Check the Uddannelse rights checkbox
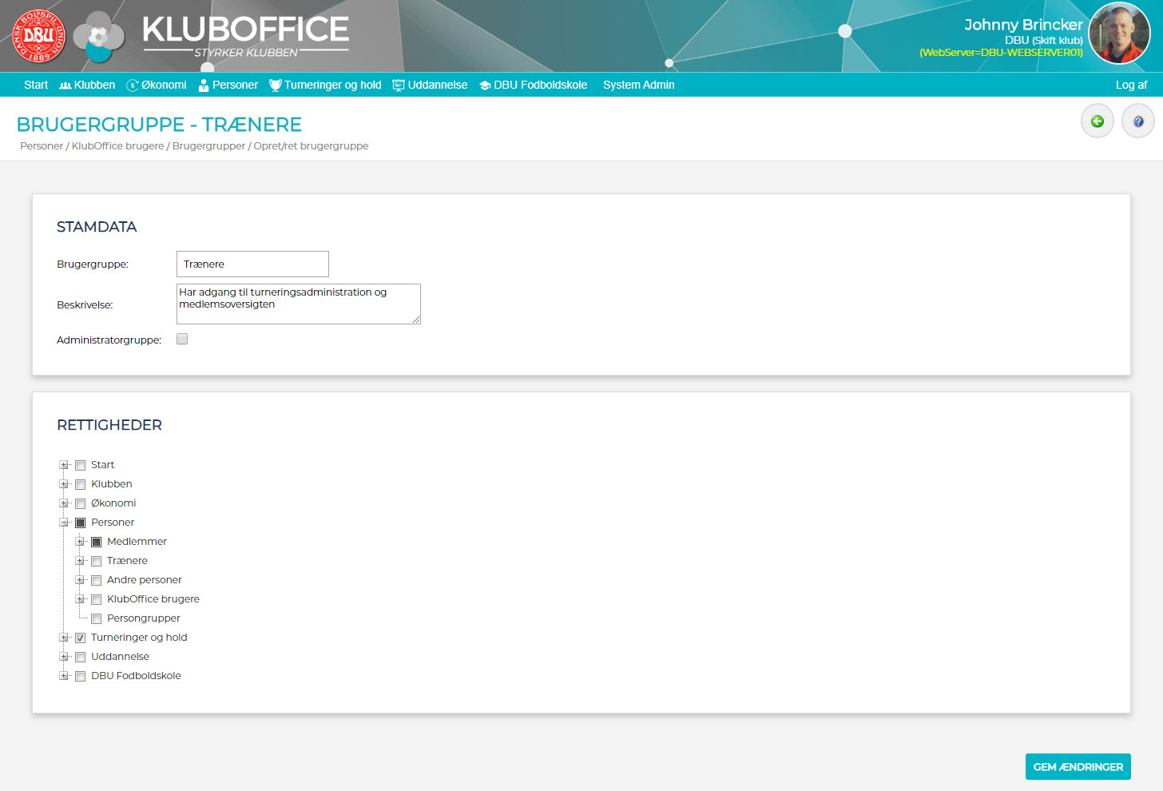1163x791 pixels. (x=80, y=657)
